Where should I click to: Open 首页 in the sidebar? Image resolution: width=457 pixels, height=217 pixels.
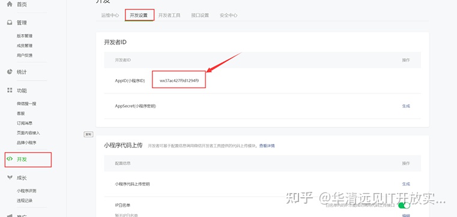[x=22, y=4]
